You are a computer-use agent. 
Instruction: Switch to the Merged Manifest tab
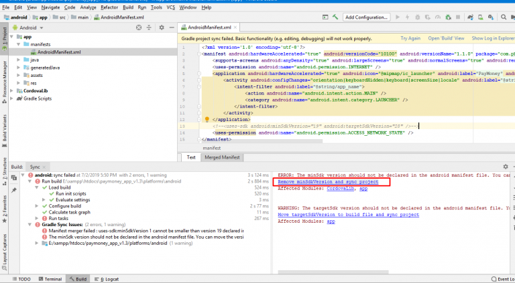(x=222, y=157)
